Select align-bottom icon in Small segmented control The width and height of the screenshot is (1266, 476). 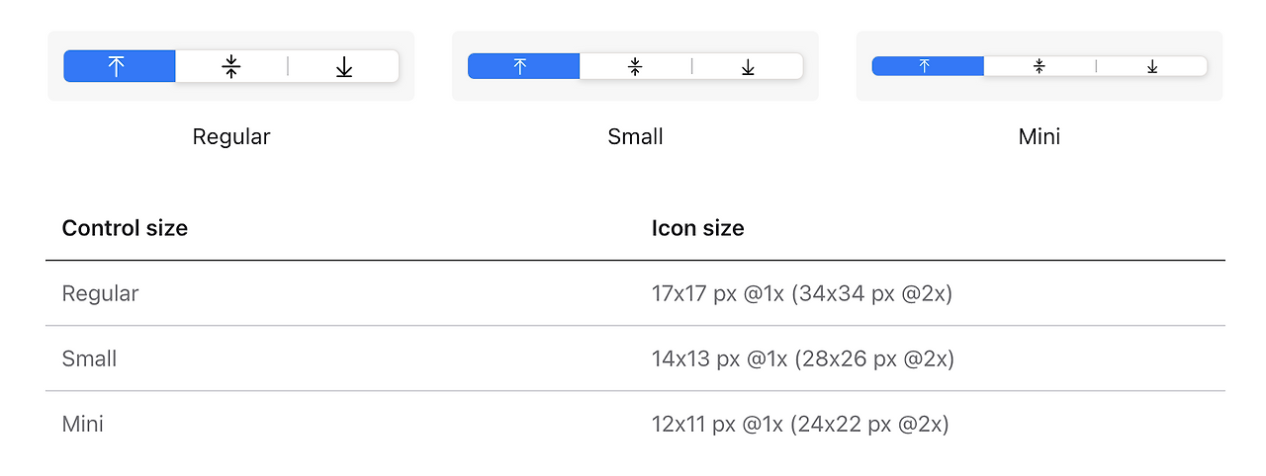point(748,66)
